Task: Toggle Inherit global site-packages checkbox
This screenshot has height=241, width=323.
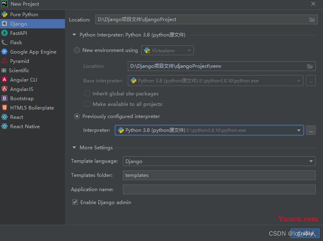Action: [87, 93]
